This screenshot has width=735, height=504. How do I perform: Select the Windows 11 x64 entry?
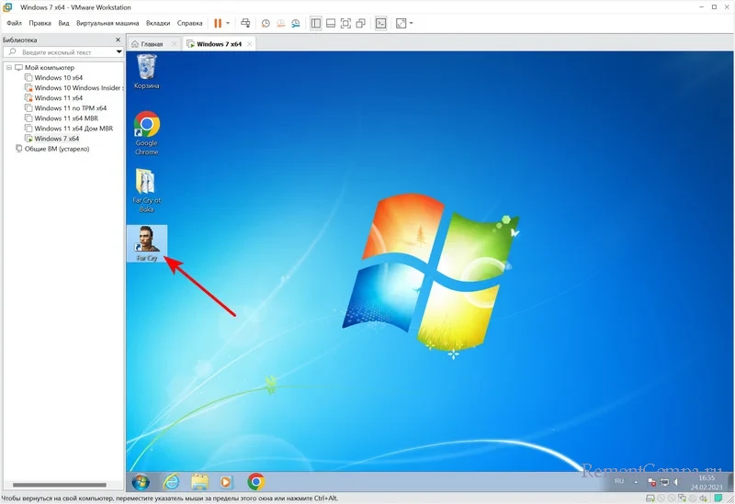coord(59,98)
